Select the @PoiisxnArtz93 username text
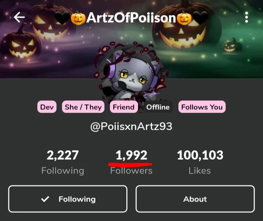The height and width of the screenshot is (221, 263). (x=131, y=127)
